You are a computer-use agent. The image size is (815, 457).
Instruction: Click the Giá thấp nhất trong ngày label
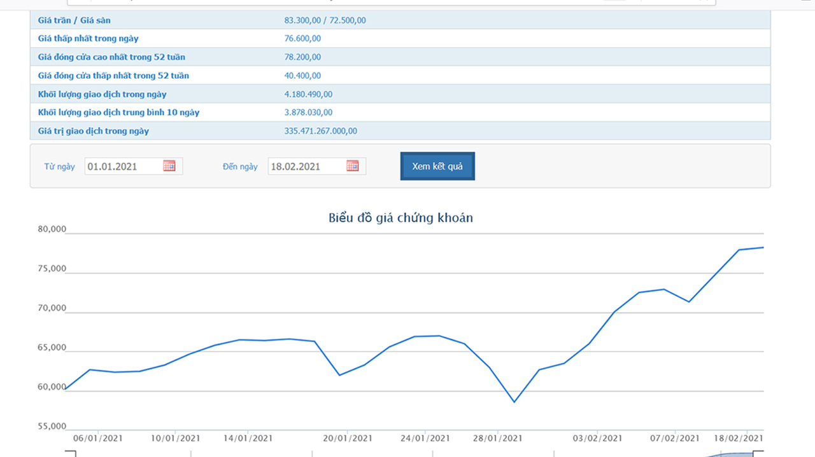pos(88,39)
